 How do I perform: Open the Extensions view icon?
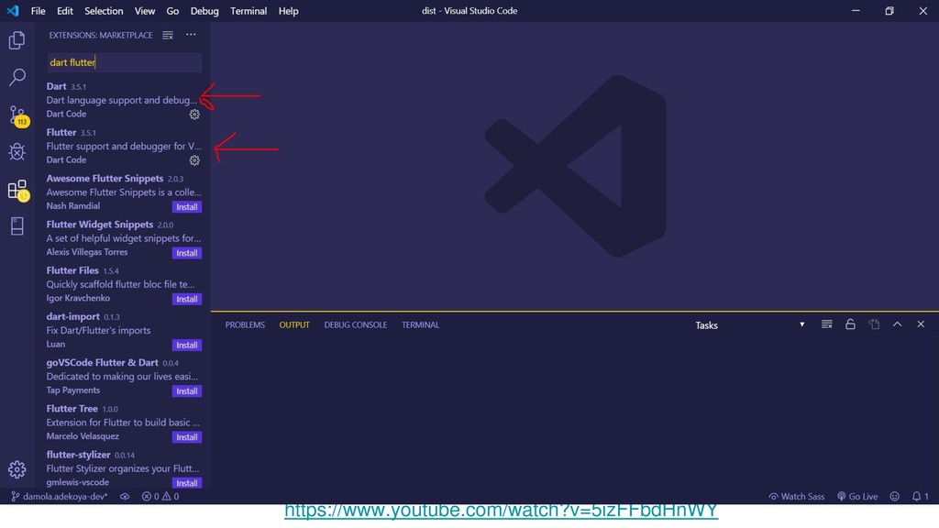18,190
